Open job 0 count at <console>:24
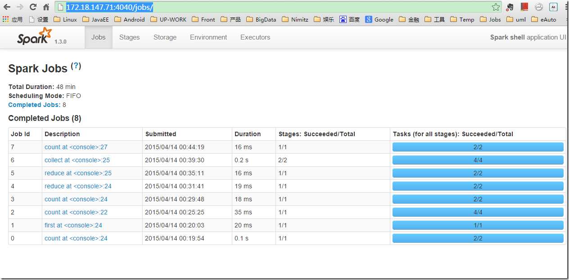Screen dimensions: 569x280 (x=76, y=238)
